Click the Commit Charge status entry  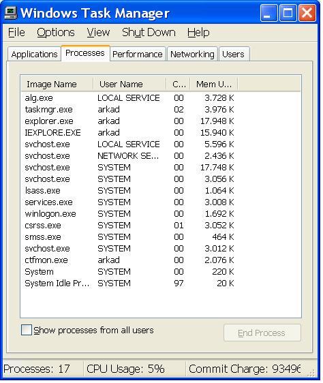point(245,369)
